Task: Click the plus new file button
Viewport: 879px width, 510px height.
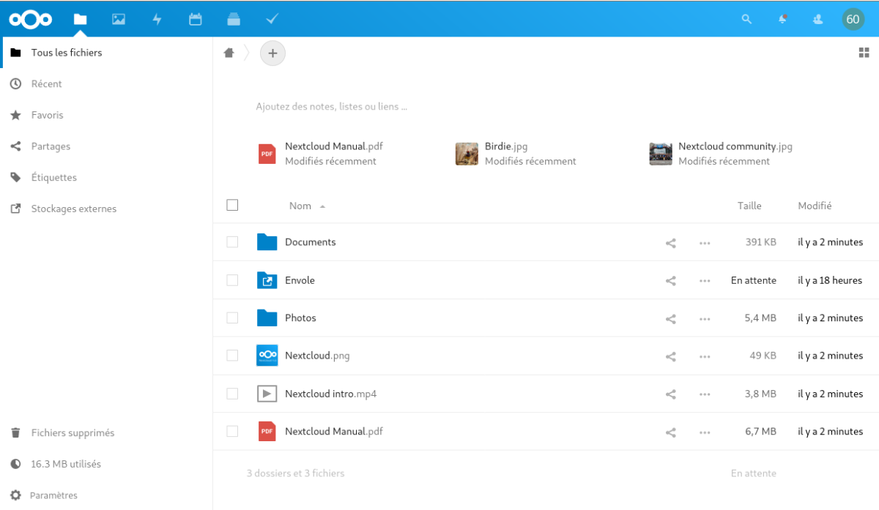Action: [272, 53]
